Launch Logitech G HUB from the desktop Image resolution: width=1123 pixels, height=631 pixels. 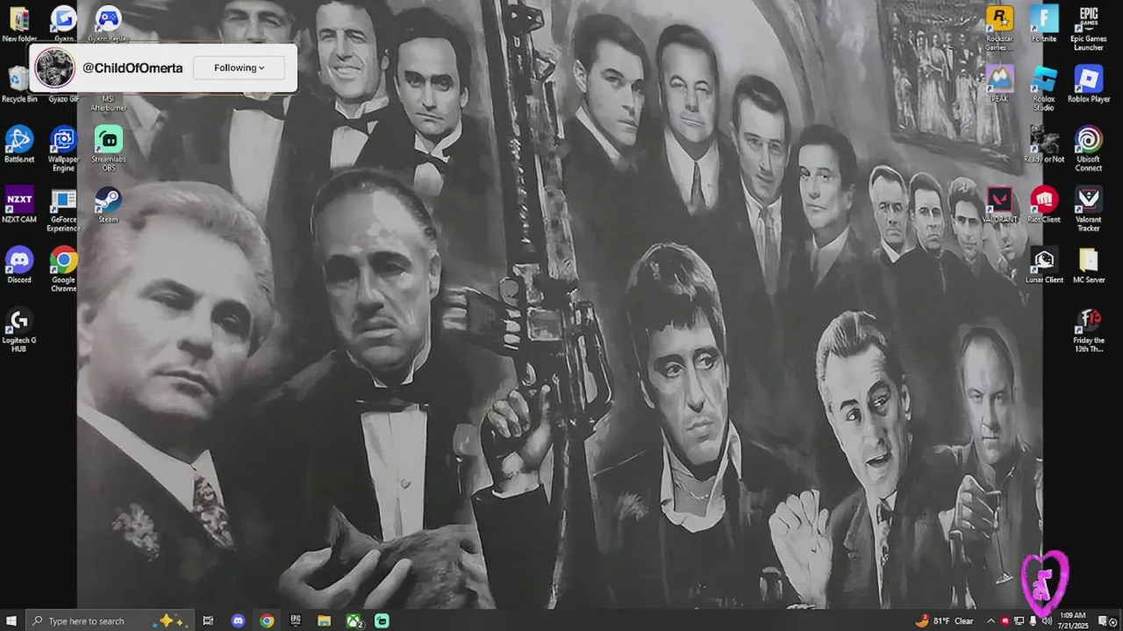pyautogui.click(x=19, y=330)
